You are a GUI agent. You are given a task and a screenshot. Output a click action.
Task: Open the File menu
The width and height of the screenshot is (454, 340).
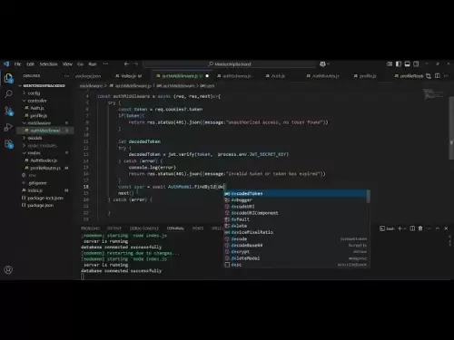click(17, 64)
